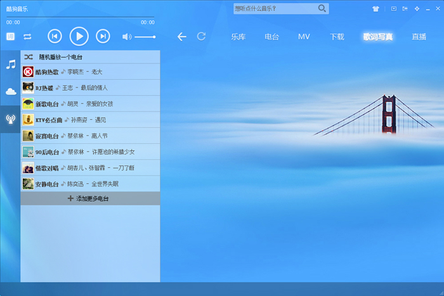Image resolution: width=444 pixels, height=296 pixels.
Task: Open the 情歌对唱 station
Action: [90, 168]
